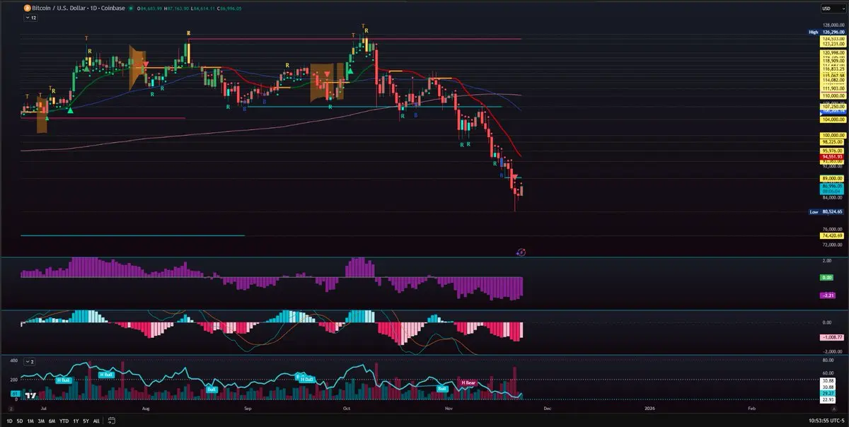Click the Bull label near November

point(443,388)
